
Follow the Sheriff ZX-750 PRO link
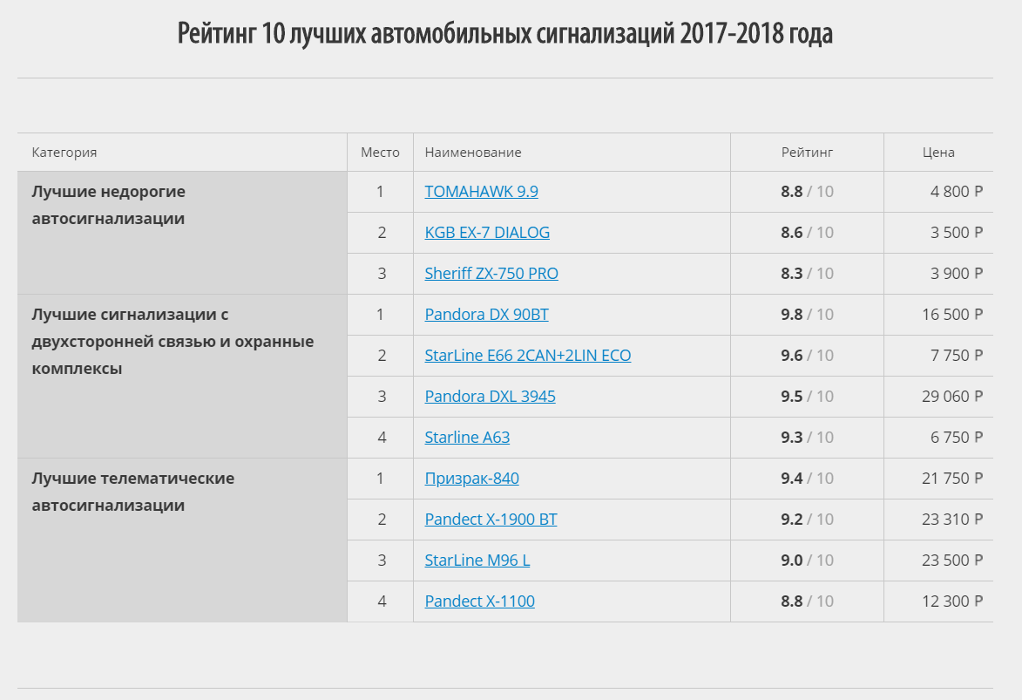tap(491, 274)
